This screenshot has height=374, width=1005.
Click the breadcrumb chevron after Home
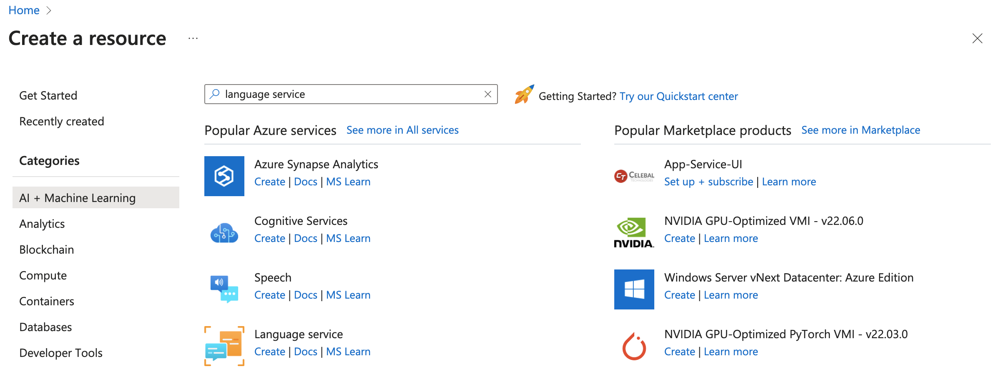point(49,10)
